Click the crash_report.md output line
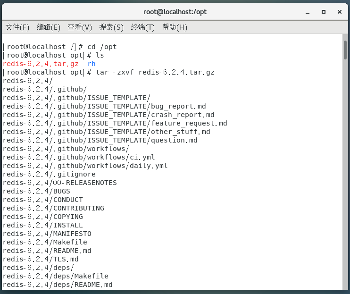 click(108, 115)
